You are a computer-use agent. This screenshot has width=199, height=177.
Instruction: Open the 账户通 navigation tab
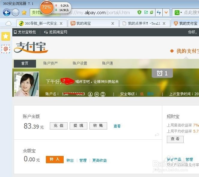tap(107, 63)
